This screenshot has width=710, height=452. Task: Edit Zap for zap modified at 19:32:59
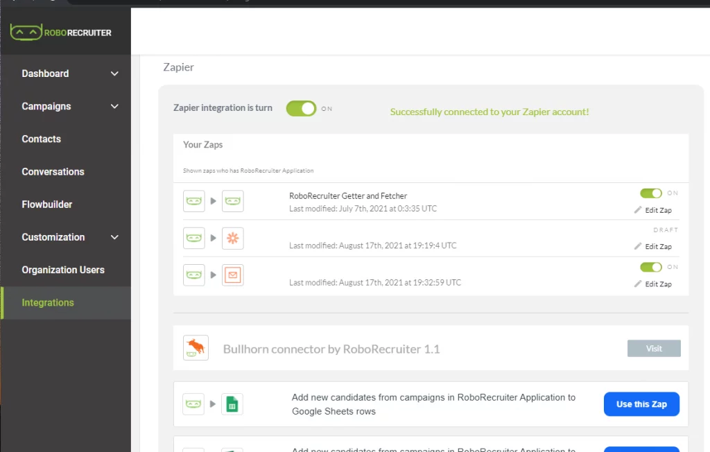tap(658, 284)
